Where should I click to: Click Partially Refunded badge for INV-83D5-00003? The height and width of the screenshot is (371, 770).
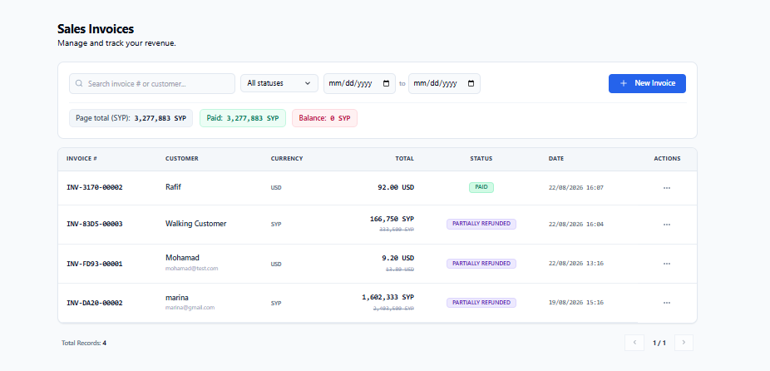[x=481, y=224]
